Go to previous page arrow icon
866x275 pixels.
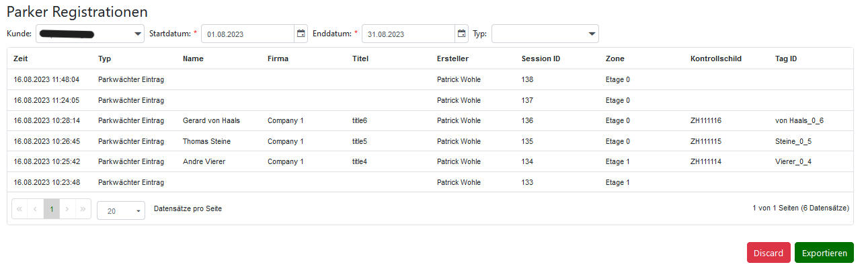36,209
